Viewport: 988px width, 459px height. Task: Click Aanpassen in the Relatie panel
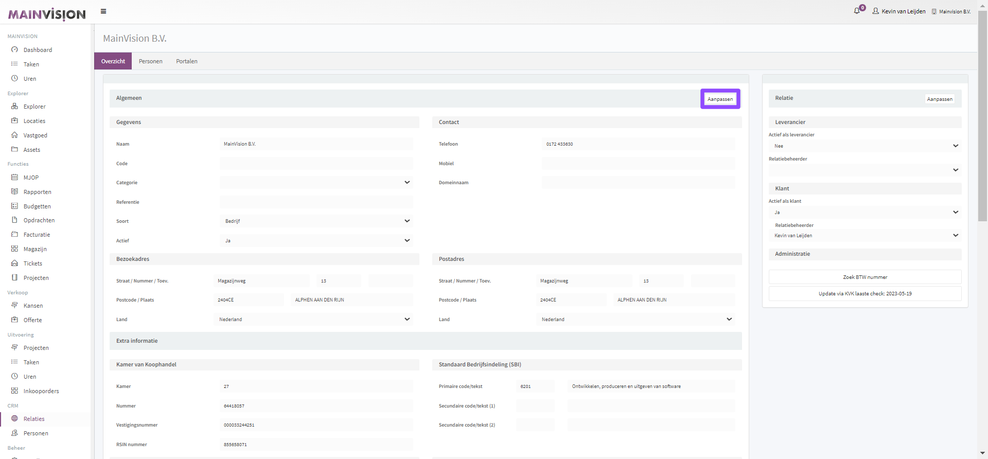point(940,99)
